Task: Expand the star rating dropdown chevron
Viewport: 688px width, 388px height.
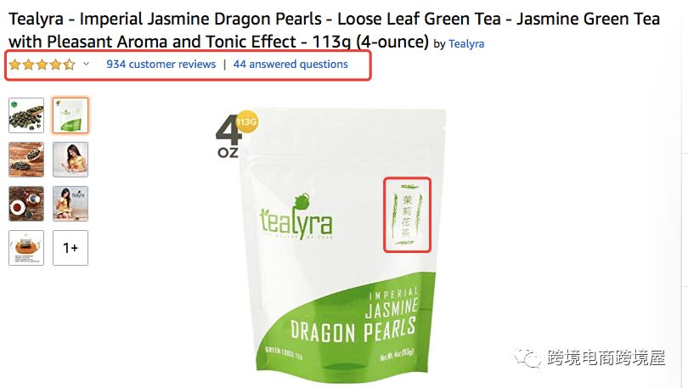Action: (x=87, y=64)
